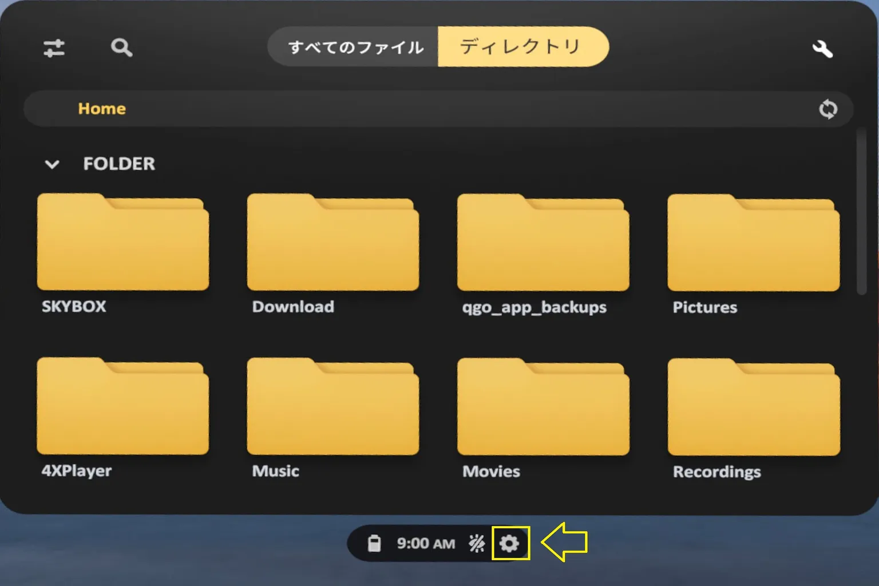
Task: Open the settings gear in status bar
Action: (x=509, y=543)
